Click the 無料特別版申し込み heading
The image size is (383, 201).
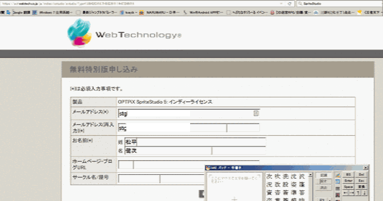point(104,70)
